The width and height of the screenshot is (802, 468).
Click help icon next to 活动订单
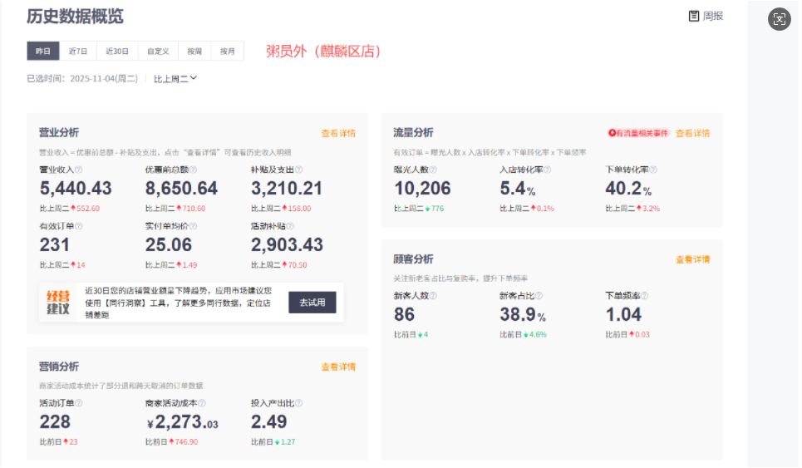tap(79, 403)
